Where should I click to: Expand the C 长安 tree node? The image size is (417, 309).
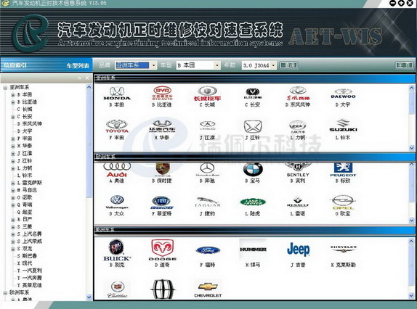pyautogui.click(x=13, y=117)
